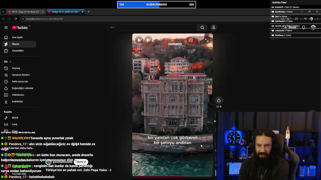Click the Müzik note icon
Viewport: 321px width, 180px height.
(6, 118)
